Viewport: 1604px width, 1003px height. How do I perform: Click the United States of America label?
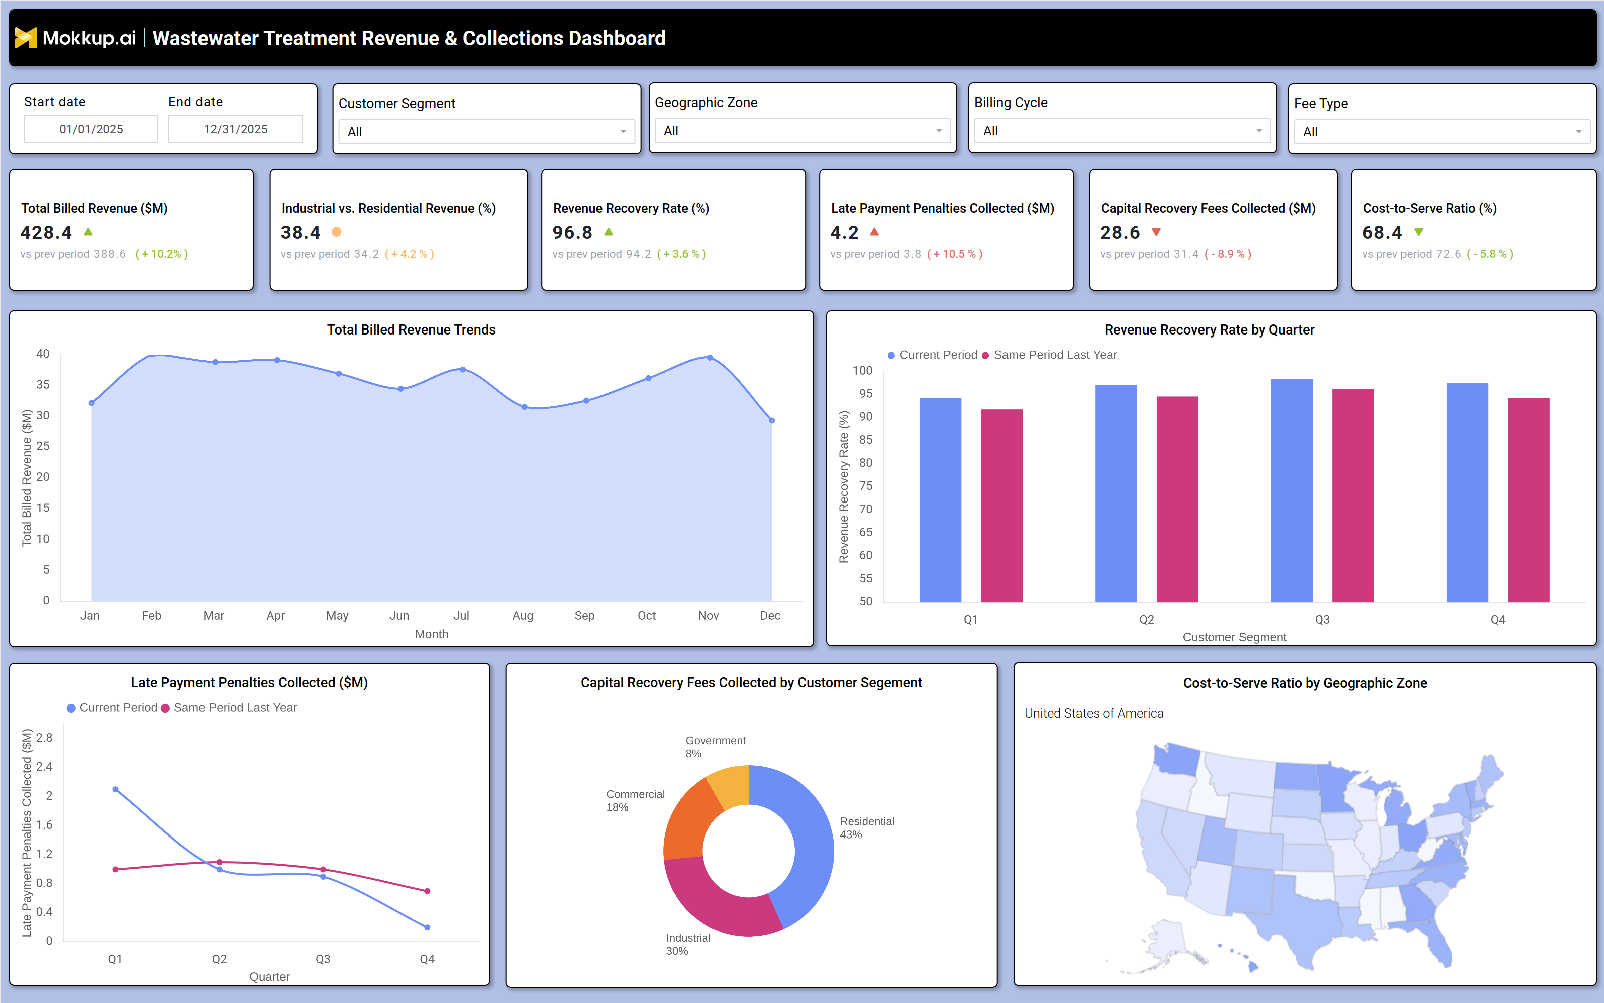click(1094, 713)
